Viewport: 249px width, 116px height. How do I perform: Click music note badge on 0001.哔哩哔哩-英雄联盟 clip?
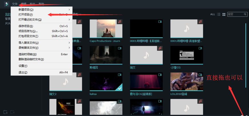point(200,22)
